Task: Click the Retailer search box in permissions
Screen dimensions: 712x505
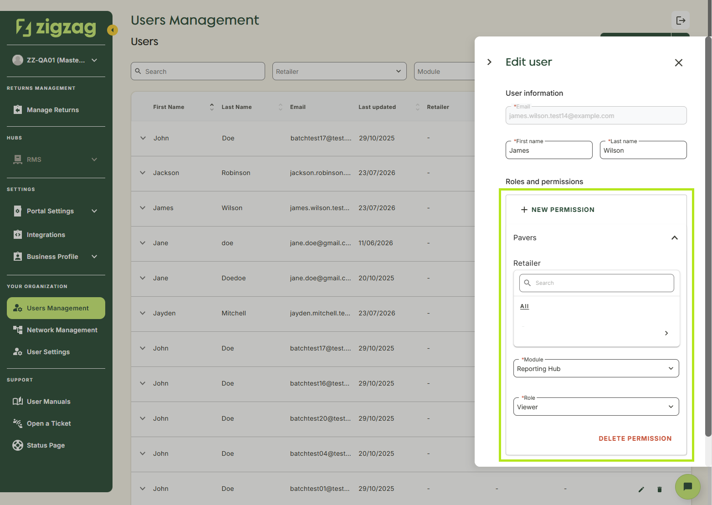Action: (x=597, y=283)
